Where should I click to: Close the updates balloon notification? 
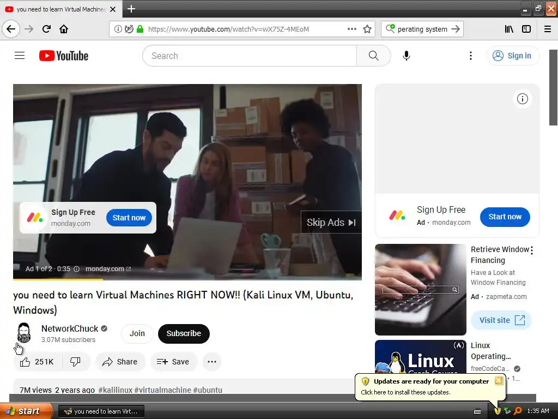[499, 380]
